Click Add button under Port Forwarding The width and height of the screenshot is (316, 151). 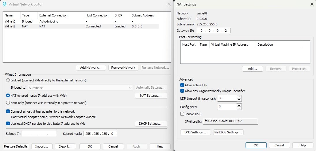[x=252, y=69]
